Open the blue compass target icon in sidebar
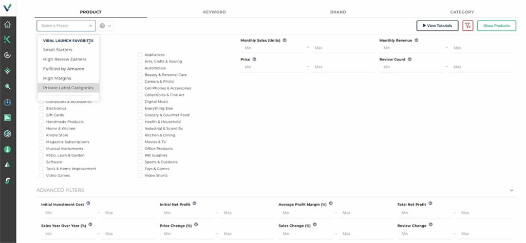This screenshot has width=526, height=243. click(x=7, y=102)
